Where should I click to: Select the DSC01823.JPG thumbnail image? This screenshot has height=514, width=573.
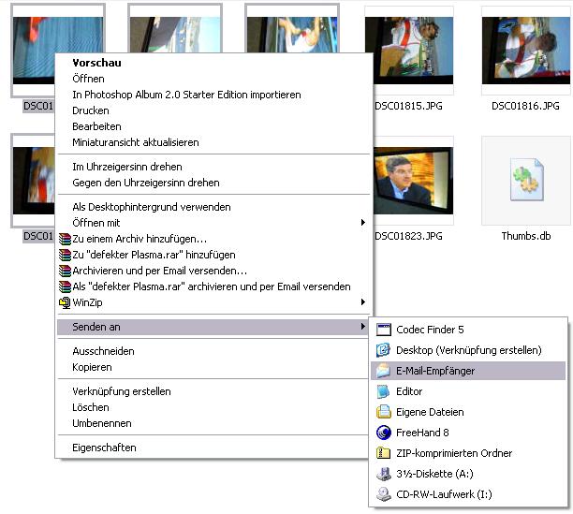413,181
